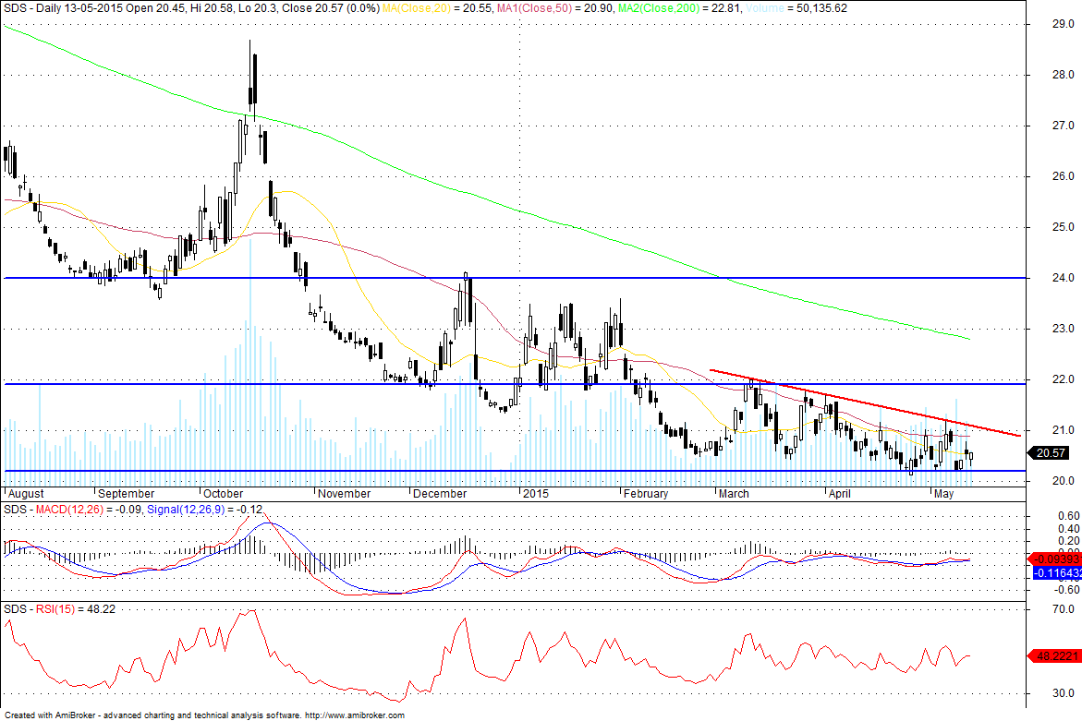Click the 24.0 price axis label
This screenshot has width=1082, height=721.
coord(1063,278)
